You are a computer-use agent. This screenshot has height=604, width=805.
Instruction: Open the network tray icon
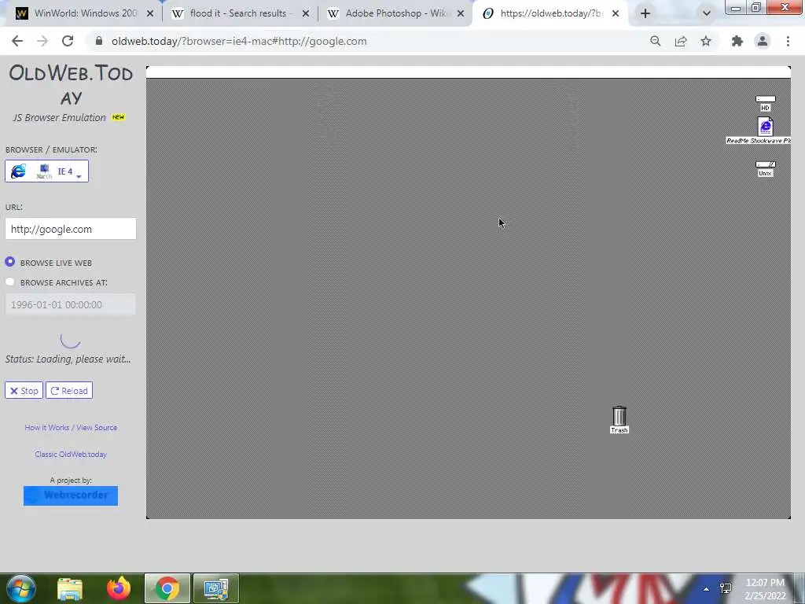pos(726,588)
